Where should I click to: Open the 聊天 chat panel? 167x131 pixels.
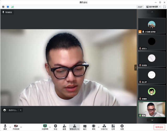click(85, 127)
